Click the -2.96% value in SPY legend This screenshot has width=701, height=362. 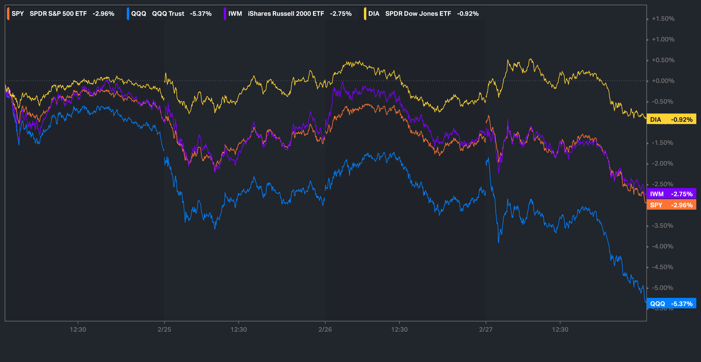(103, 14)
